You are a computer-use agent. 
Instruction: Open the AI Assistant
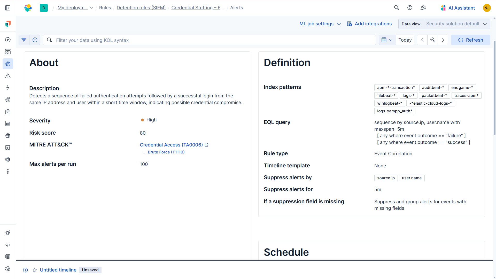[457, 8]
